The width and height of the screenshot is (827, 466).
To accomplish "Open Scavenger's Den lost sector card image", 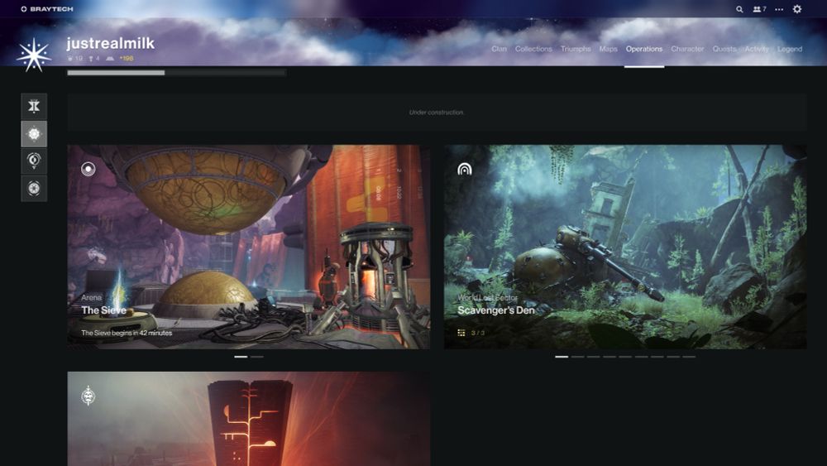I will click(625, 247).
